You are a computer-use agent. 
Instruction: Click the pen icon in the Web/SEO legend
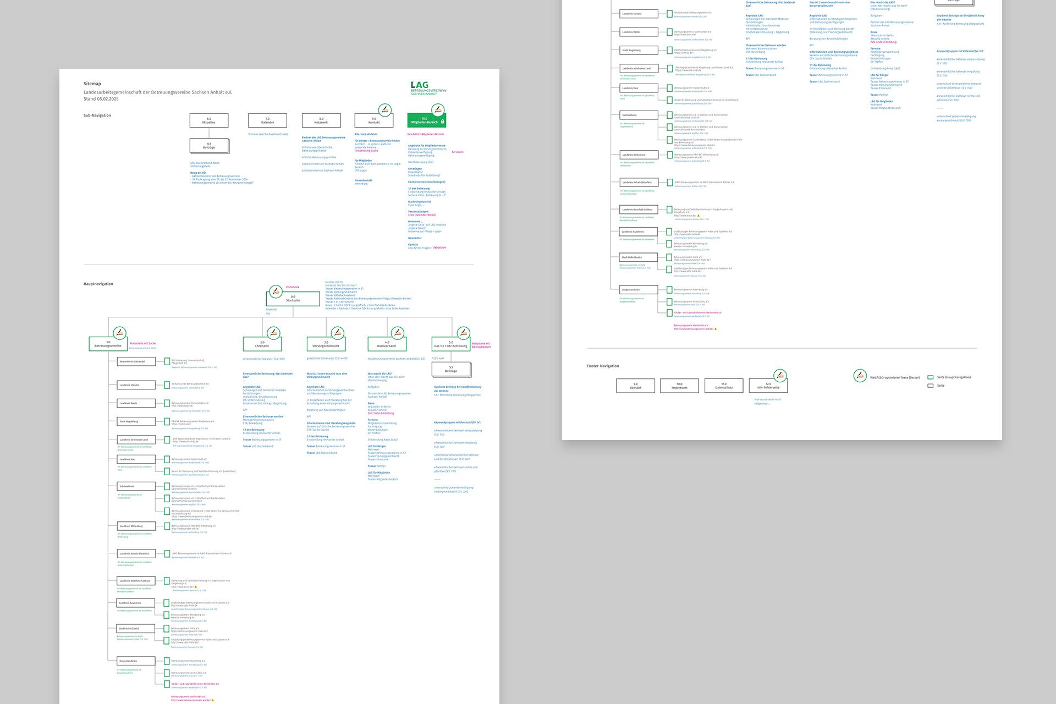pyautogui.click(x=859, y=376)
